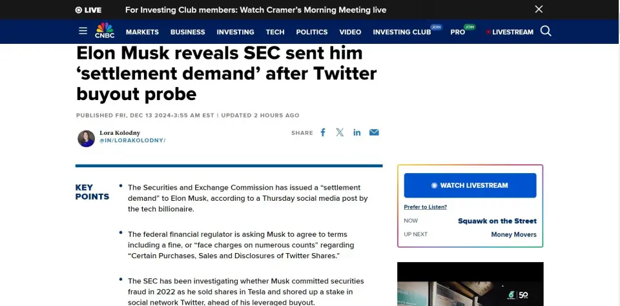The height and width of the screenshot is (306, 620).
Task: Navigate to the Tech section
Action: coord(275,32)
